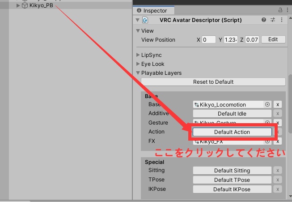Click the View Position label
Image resolution: width=292 pixels, height=202 pixels.
click(158, 40)
